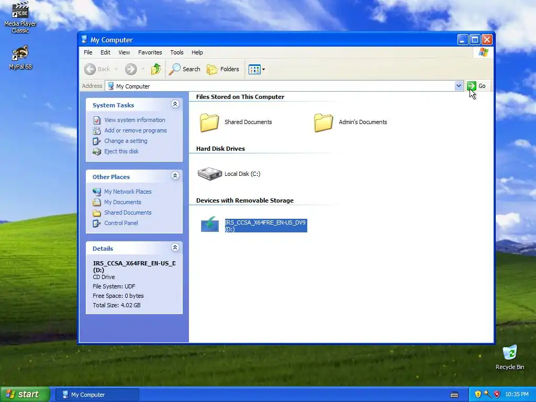Screen dimensions: 536x402
Task: Click the View system information icon
Action: pos(97,120)
